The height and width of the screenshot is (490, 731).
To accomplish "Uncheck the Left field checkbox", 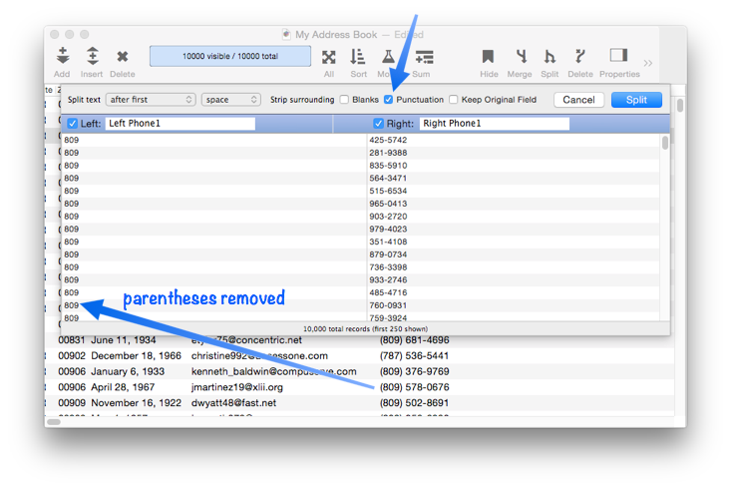I will coord(73,124).
